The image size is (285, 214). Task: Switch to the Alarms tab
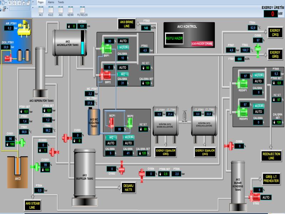[x=51, y=2]
